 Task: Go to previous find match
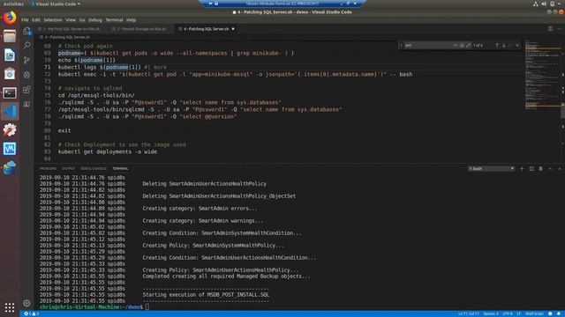497,45
